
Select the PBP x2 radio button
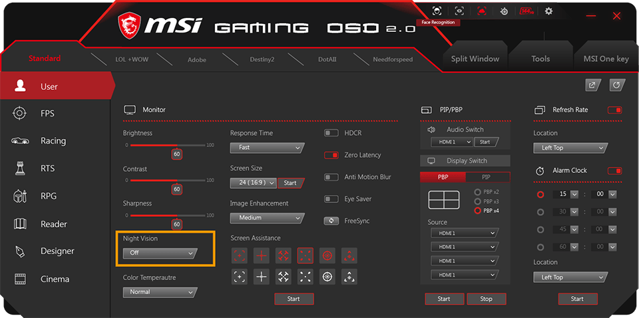tap(477, 192)
